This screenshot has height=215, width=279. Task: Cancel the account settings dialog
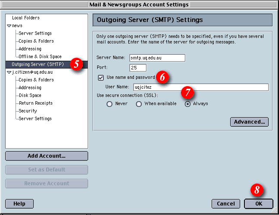pos(225,203)
